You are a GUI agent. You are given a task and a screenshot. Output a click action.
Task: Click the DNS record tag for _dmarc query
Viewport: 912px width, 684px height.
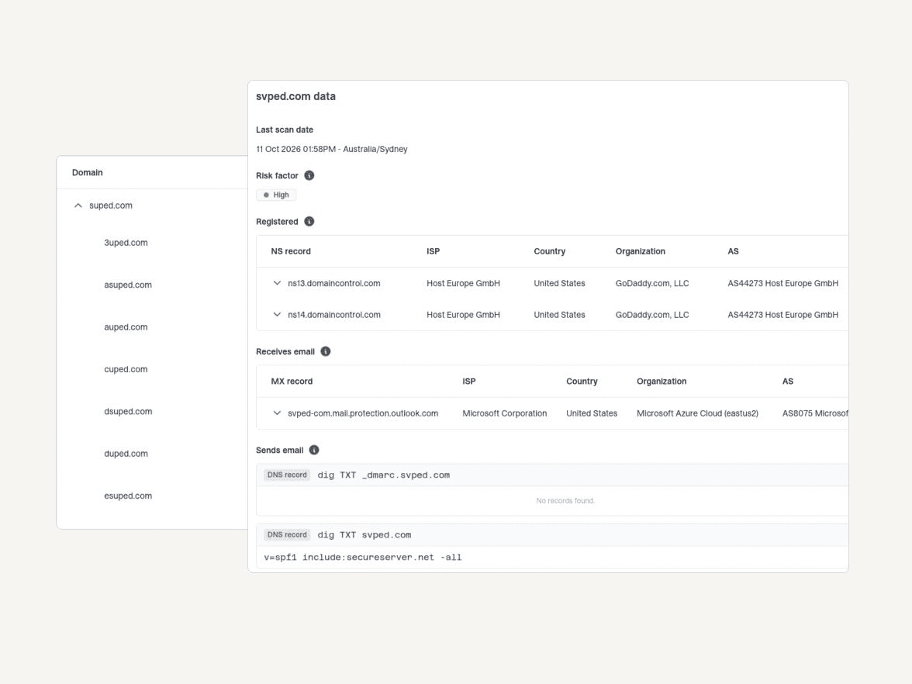(x=287, y=475)
